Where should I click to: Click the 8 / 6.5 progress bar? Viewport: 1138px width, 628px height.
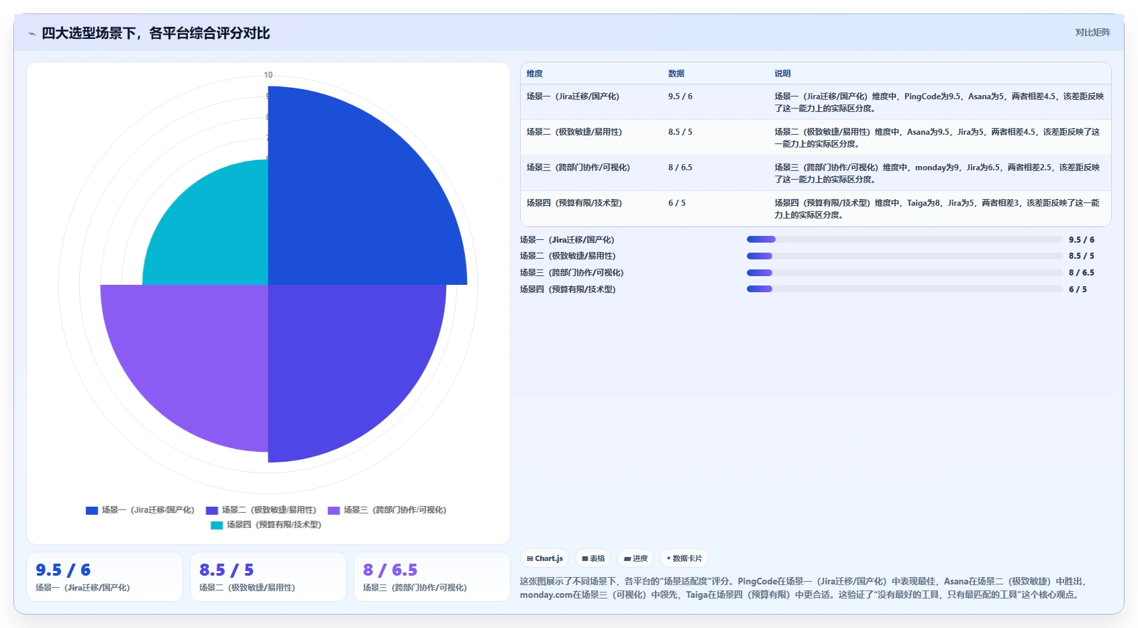(904, 273)
